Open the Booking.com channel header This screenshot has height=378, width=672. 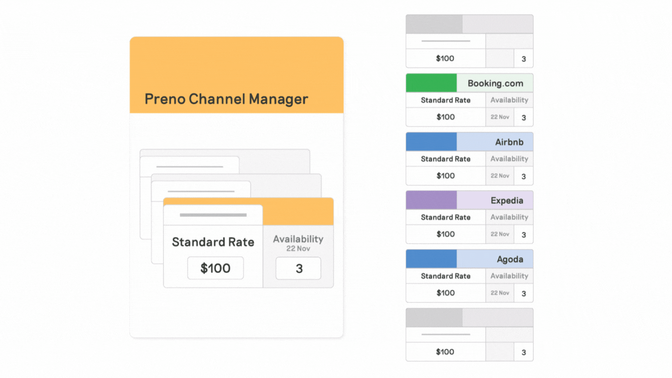495,84
